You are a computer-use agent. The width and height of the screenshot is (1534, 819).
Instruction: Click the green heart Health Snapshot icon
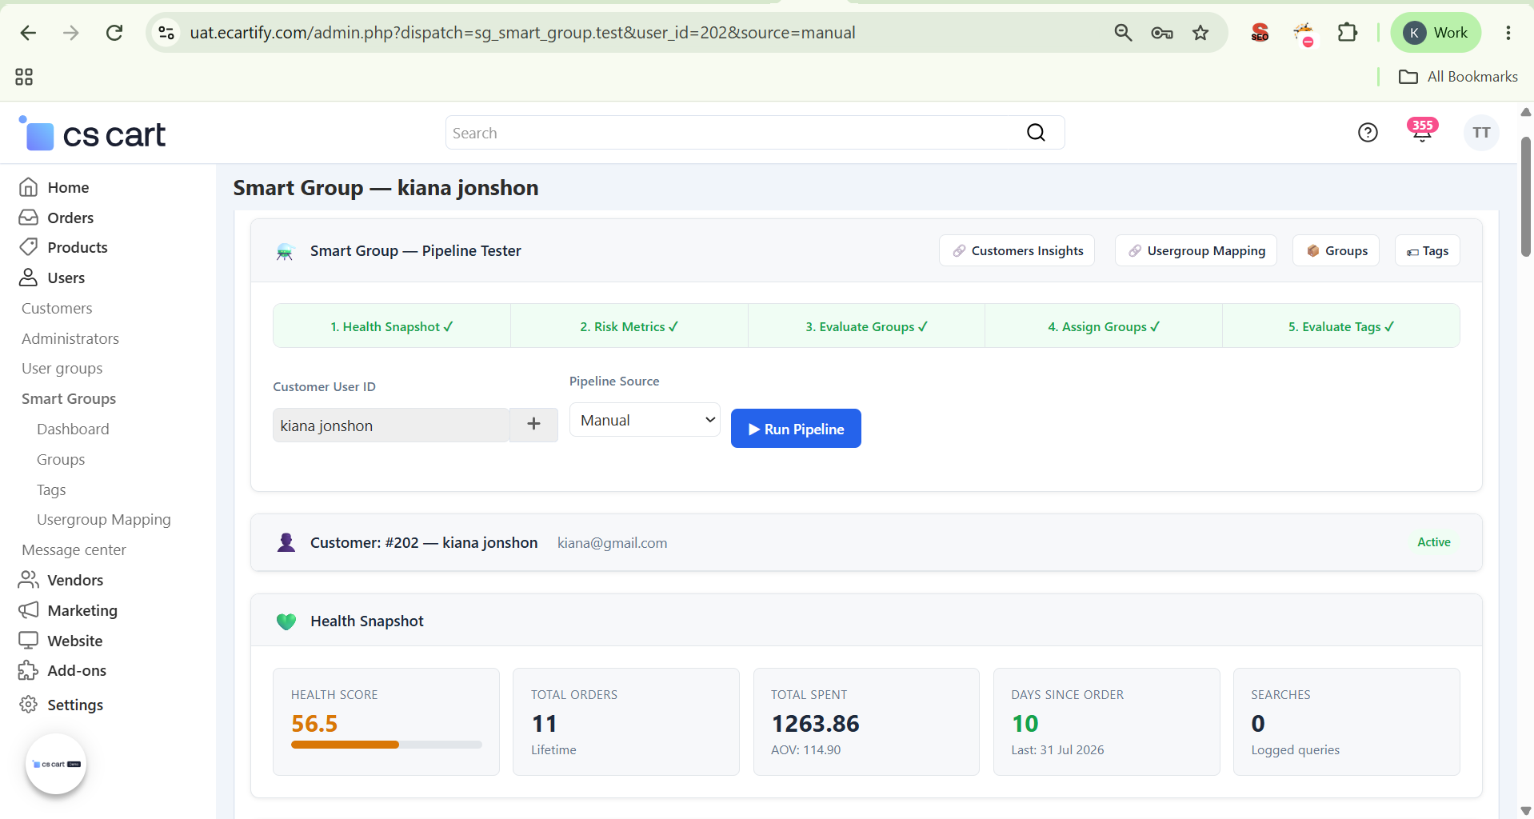tap(286, 621)
